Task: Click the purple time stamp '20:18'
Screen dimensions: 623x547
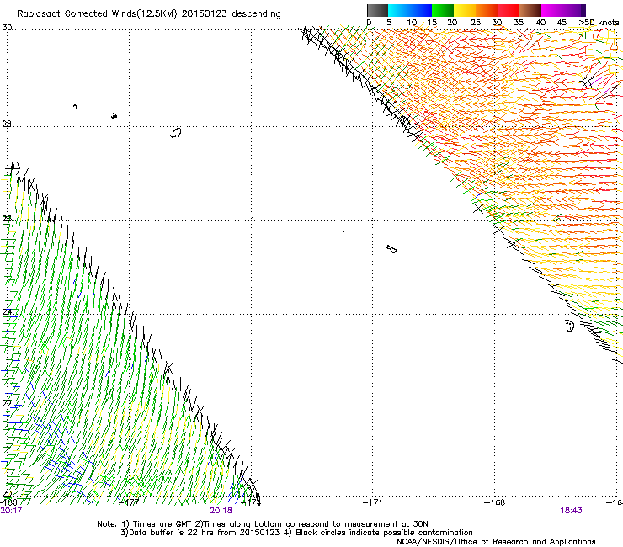Action: (221, 511)
